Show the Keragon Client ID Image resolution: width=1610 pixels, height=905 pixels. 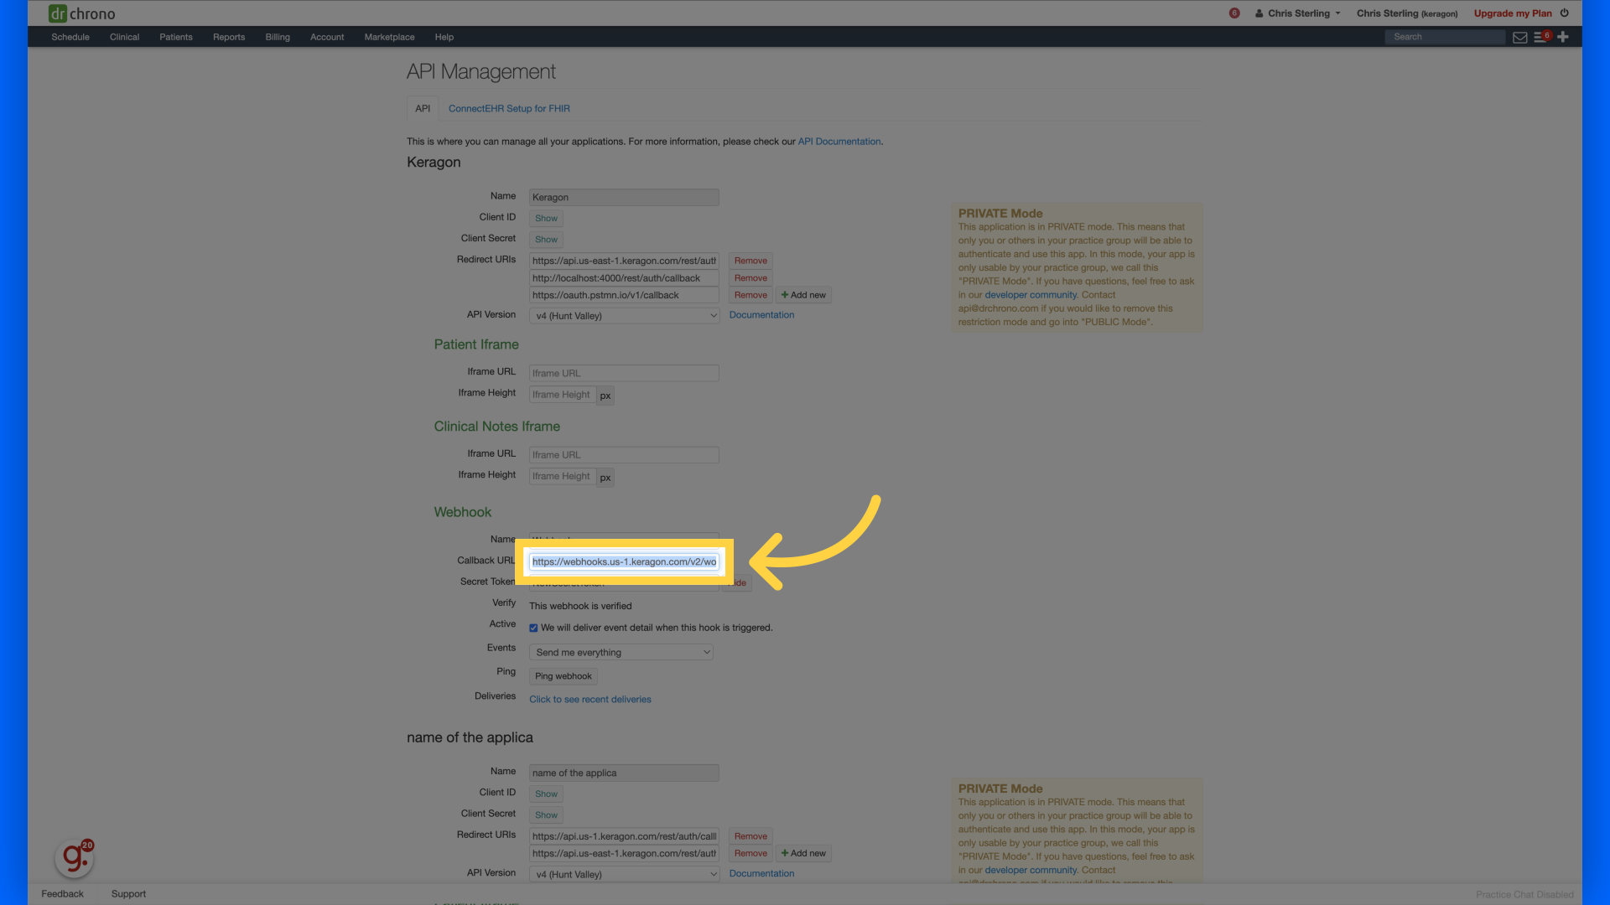[x=546, y=218]
